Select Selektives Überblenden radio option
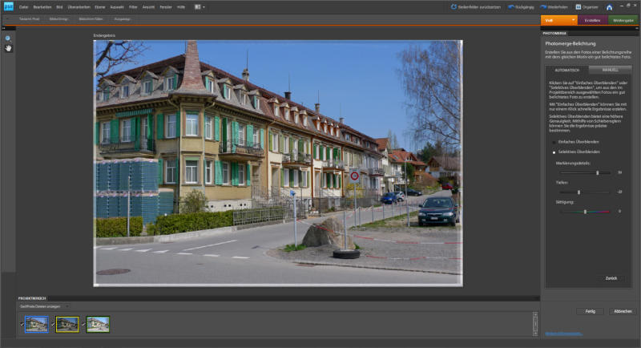Viewport: 641px width, 348px height. point(554,152)
